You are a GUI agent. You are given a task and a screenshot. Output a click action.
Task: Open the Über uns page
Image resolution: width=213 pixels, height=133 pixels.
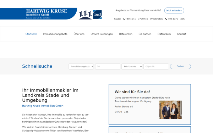(79, 34)
